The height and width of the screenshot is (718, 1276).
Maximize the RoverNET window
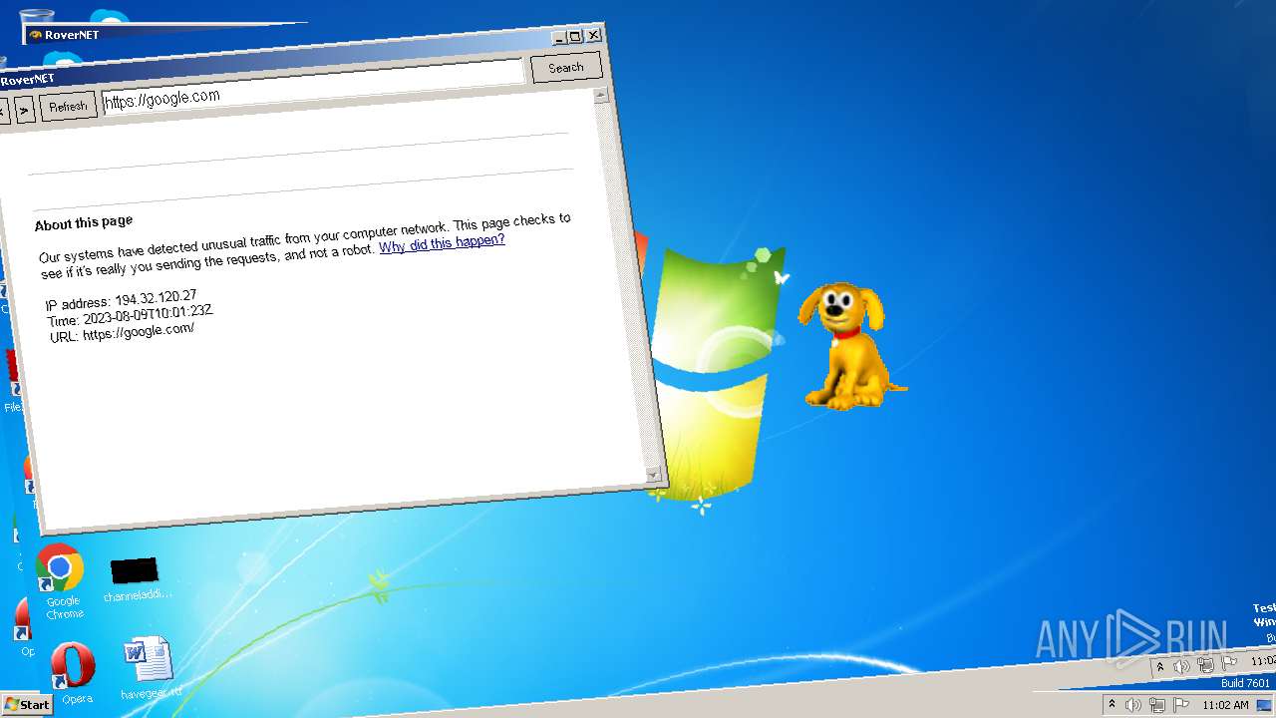575,37
